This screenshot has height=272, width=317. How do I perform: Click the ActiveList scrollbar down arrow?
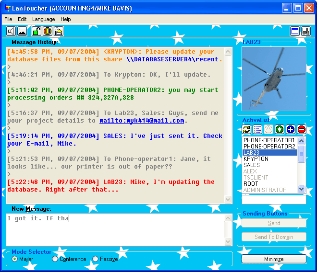click(x=302, y=189)
